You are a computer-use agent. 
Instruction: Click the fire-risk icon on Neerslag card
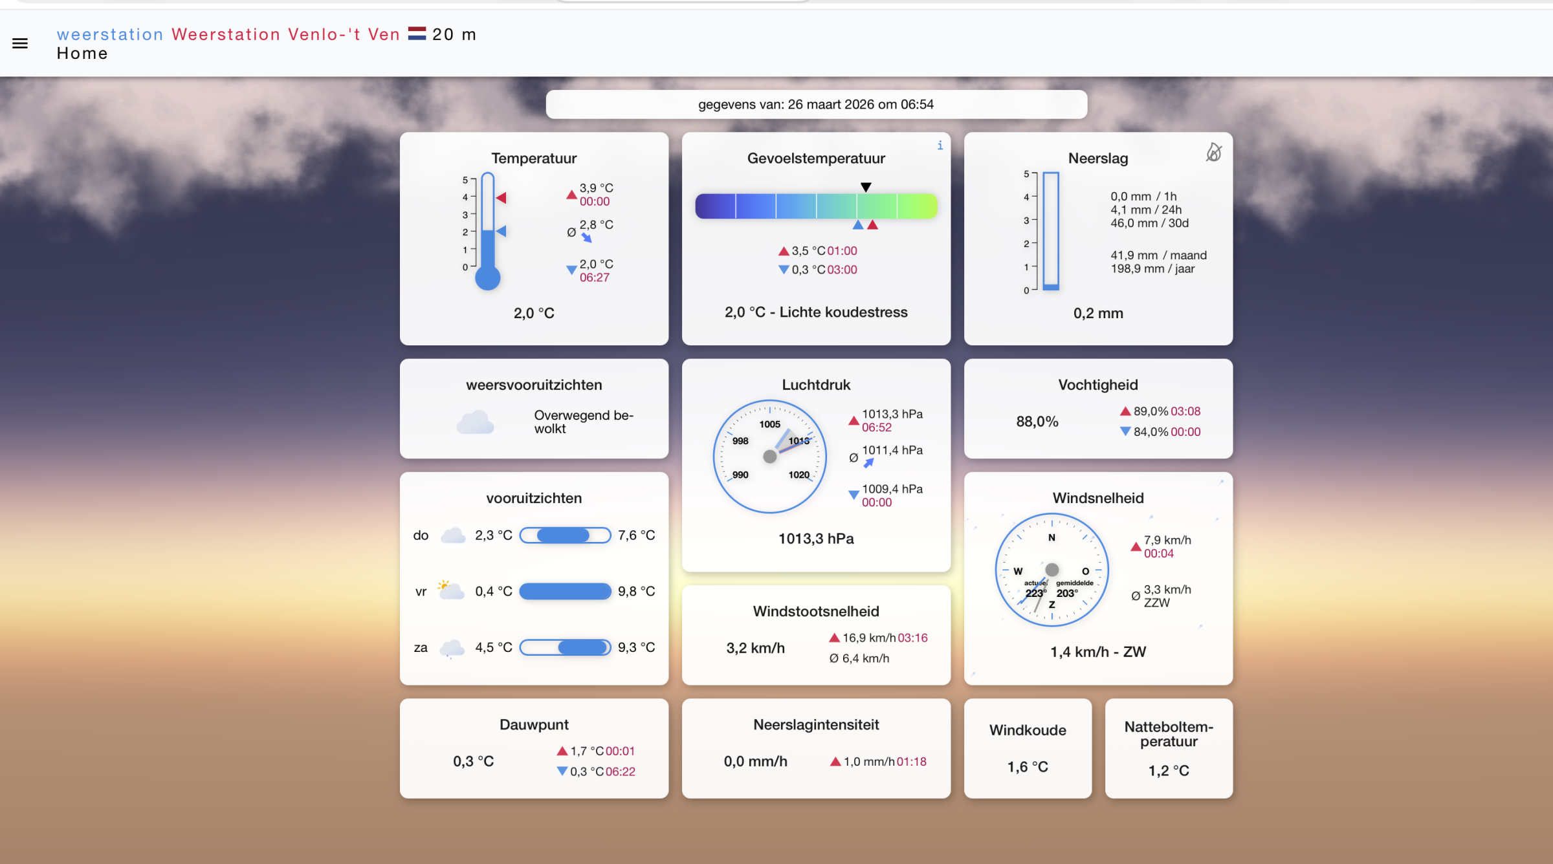coord(1213,153)
